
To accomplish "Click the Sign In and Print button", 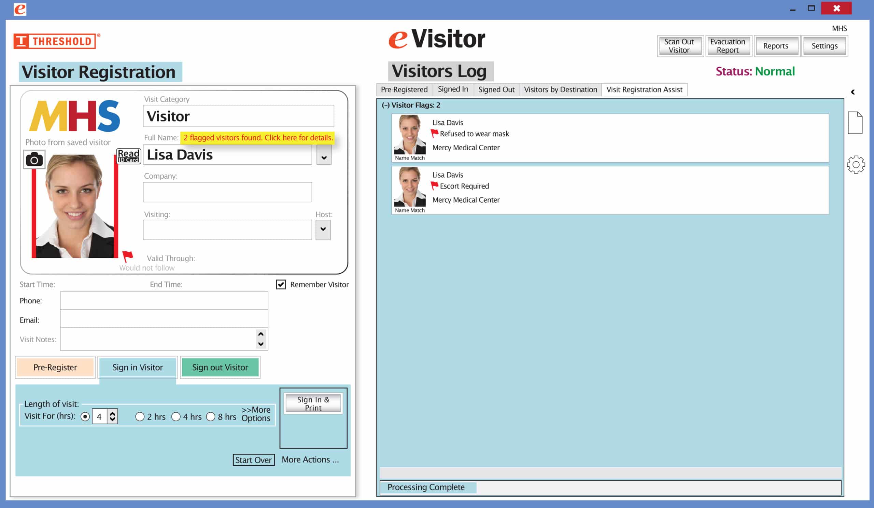I will coord(313,403).
